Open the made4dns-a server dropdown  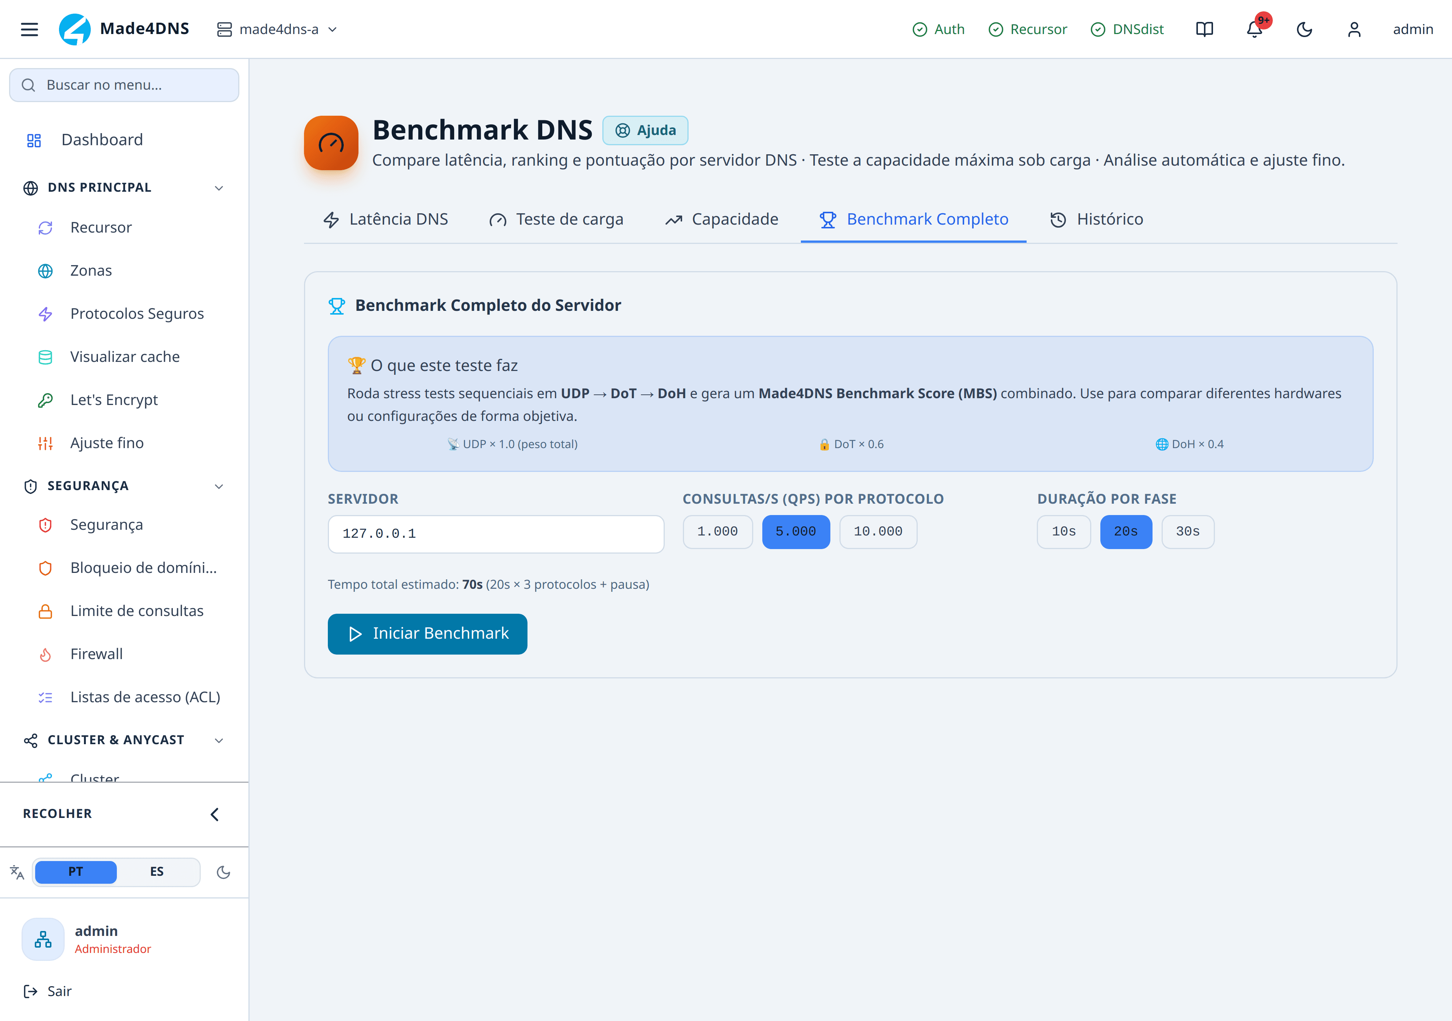(x=277, y=29)
